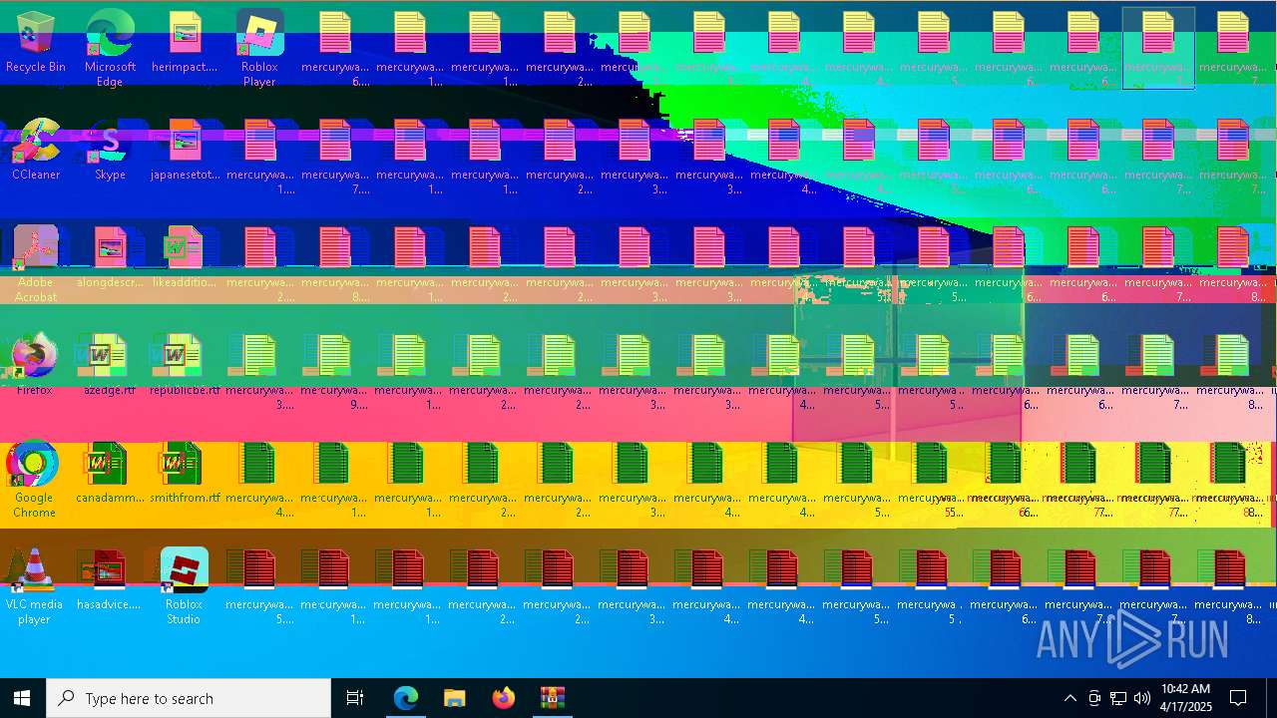Select the Adobe Acrobat desktop shortcut
1277x718 pixels.
pyautogui.click(x=36, y=263)
